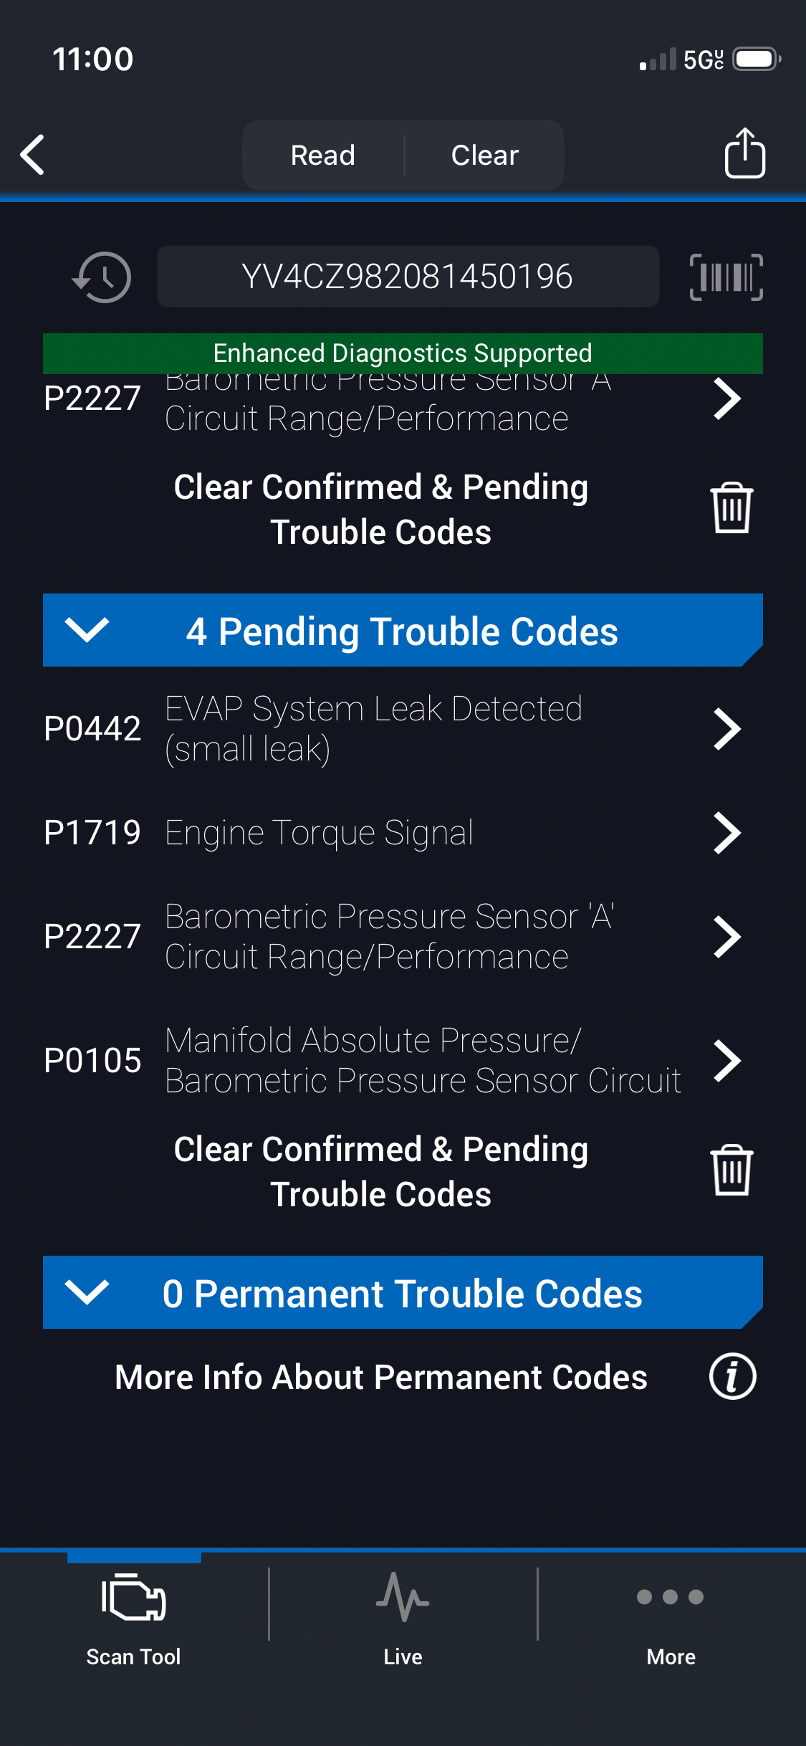Tap More Info About Permanent Codes
Image resolution: width=806 pixels, height=1746 pixels.
click(x=381, y=1377)
